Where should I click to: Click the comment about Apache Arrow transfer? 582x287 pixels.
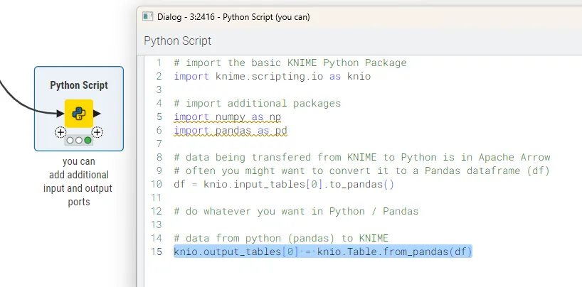point(362,157)
